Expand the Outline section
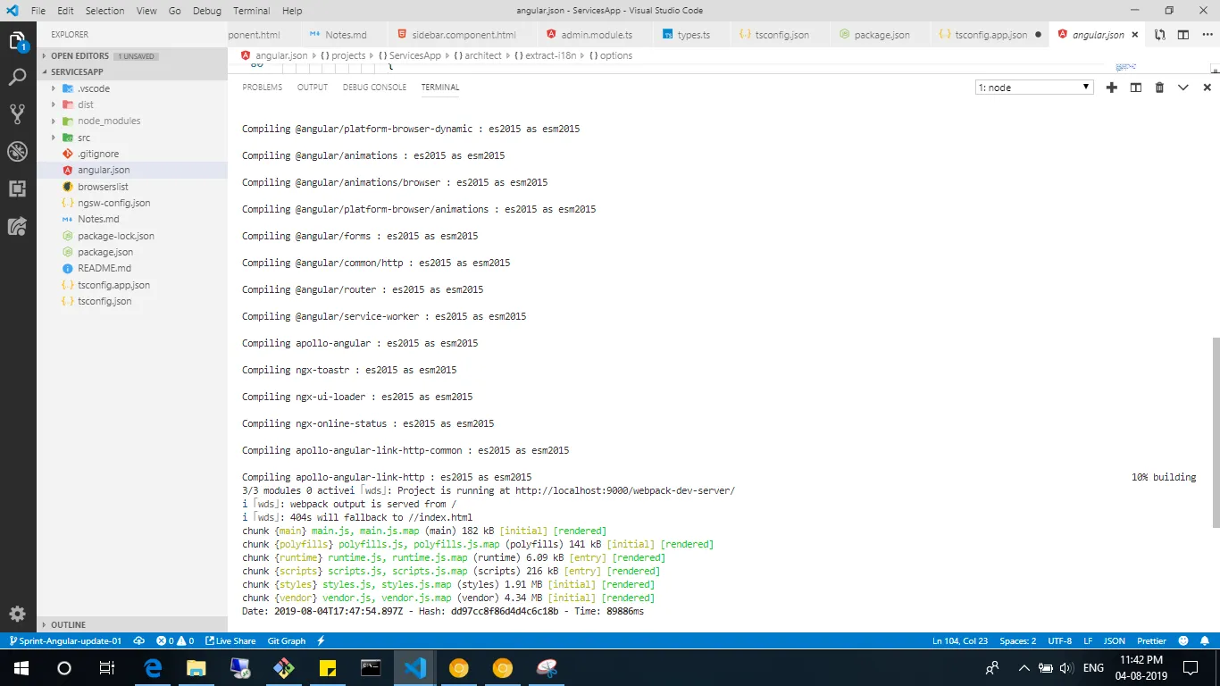The image size is (1220, 686). click(x=132, y=624)
